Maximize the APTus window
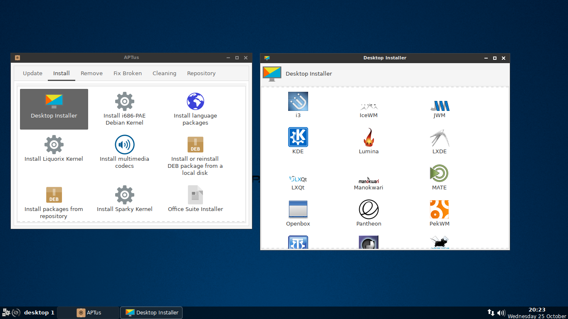 point(237,58)
